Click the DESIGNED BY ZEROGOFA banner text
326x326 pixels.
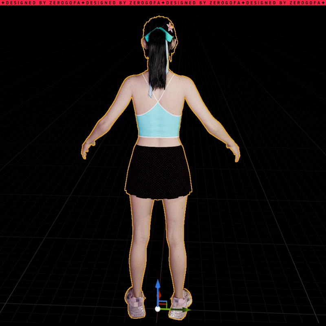[x=163, y=3]
